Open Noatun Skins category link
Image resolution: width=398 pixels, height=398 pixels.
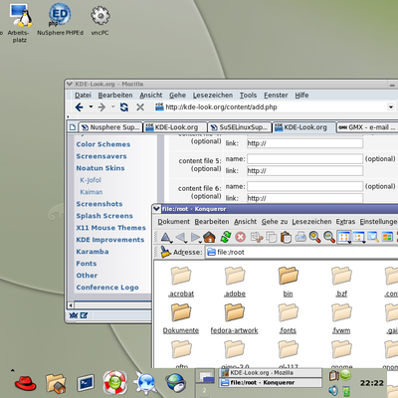[100, 168]
